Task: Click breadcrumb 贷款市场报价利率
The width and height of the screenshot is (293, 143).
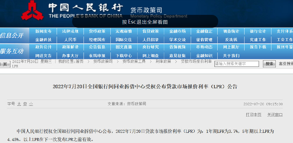Action: (196, 61)
